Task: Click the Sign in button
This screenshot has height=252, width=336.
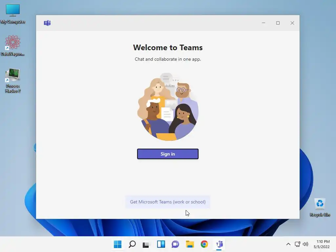Action: point(168,154)
